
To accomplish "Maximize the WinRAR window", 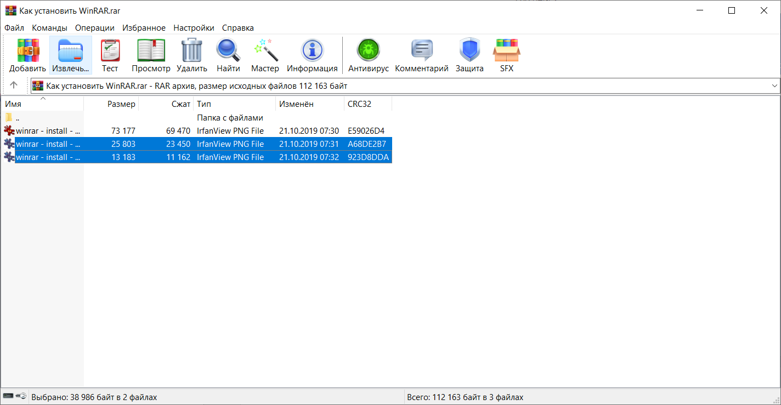I will click(x=731, y=10).
